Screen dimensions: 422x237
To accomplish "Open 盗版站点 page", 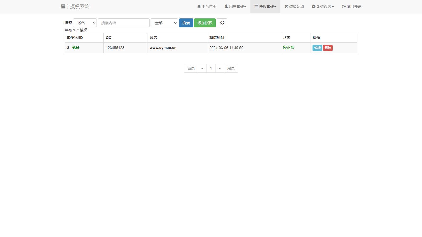I will (294, 7).
